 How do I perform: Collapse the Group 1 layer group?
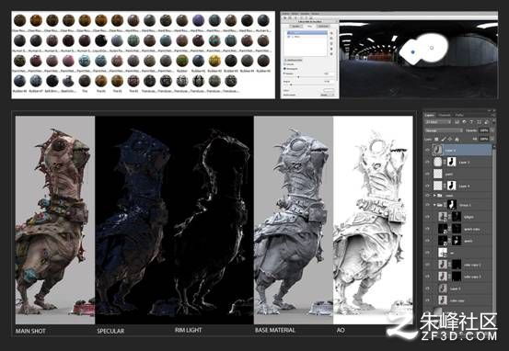pos(434,205)
